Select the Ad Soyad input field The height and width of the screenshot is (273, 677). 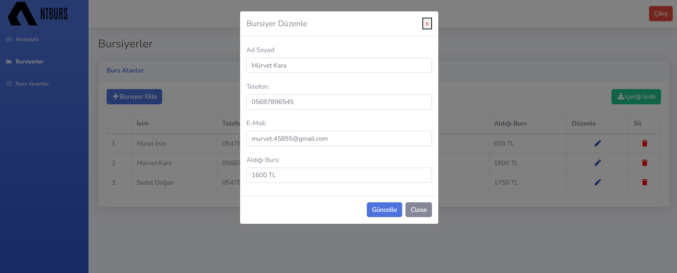(339, 65)
